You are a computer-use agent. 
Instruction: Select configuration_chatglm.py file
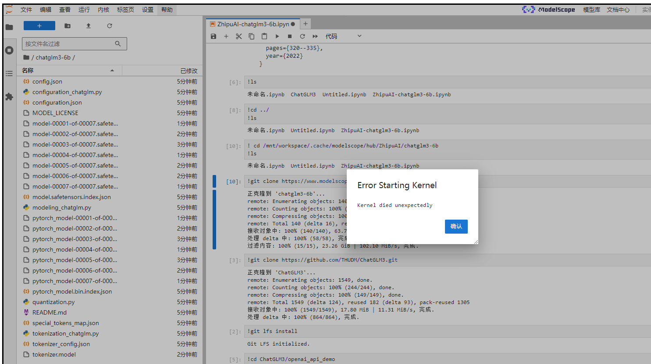tap(110, 92)
